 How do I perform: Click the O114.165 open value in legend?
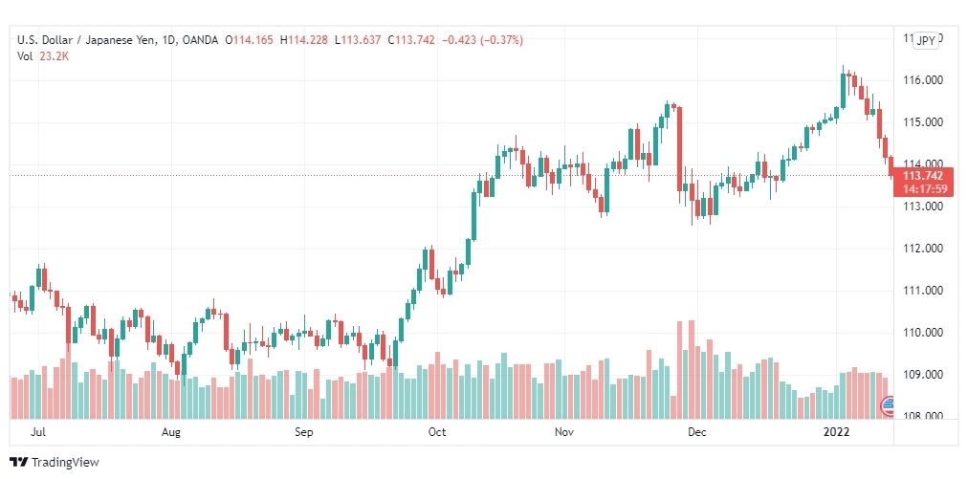pyautogui.click(x=250, y=40)
